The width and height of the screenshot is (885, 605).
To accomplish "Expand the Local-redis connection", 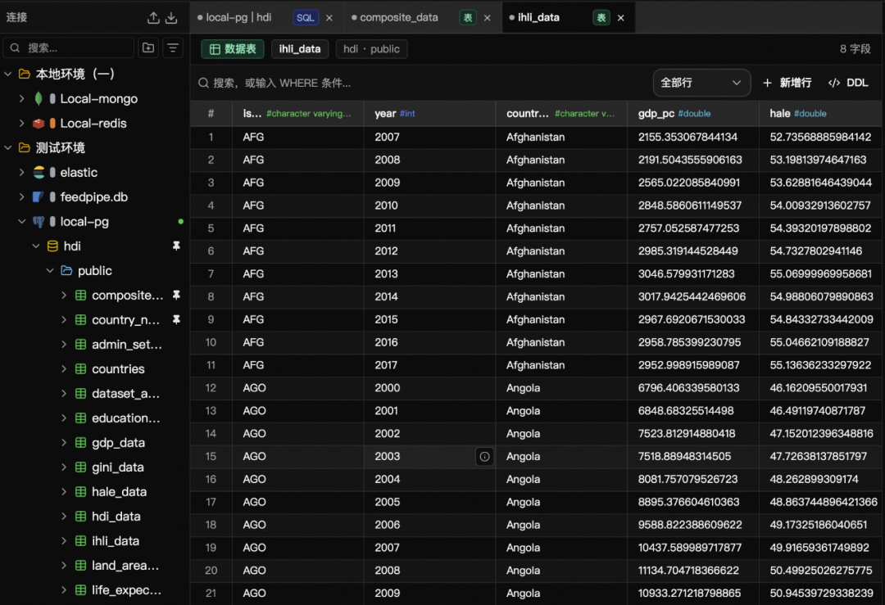I will pyautogui.click(x=21, y=123).
